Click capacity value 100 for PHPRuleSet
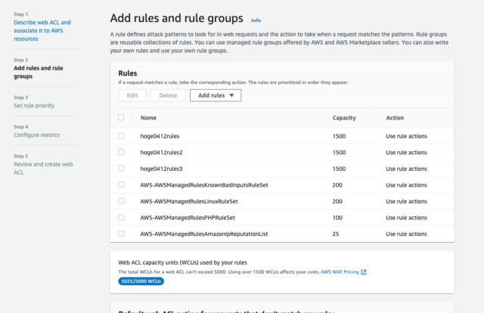Screen dimensions: 484x313 (x=337, y=218)
